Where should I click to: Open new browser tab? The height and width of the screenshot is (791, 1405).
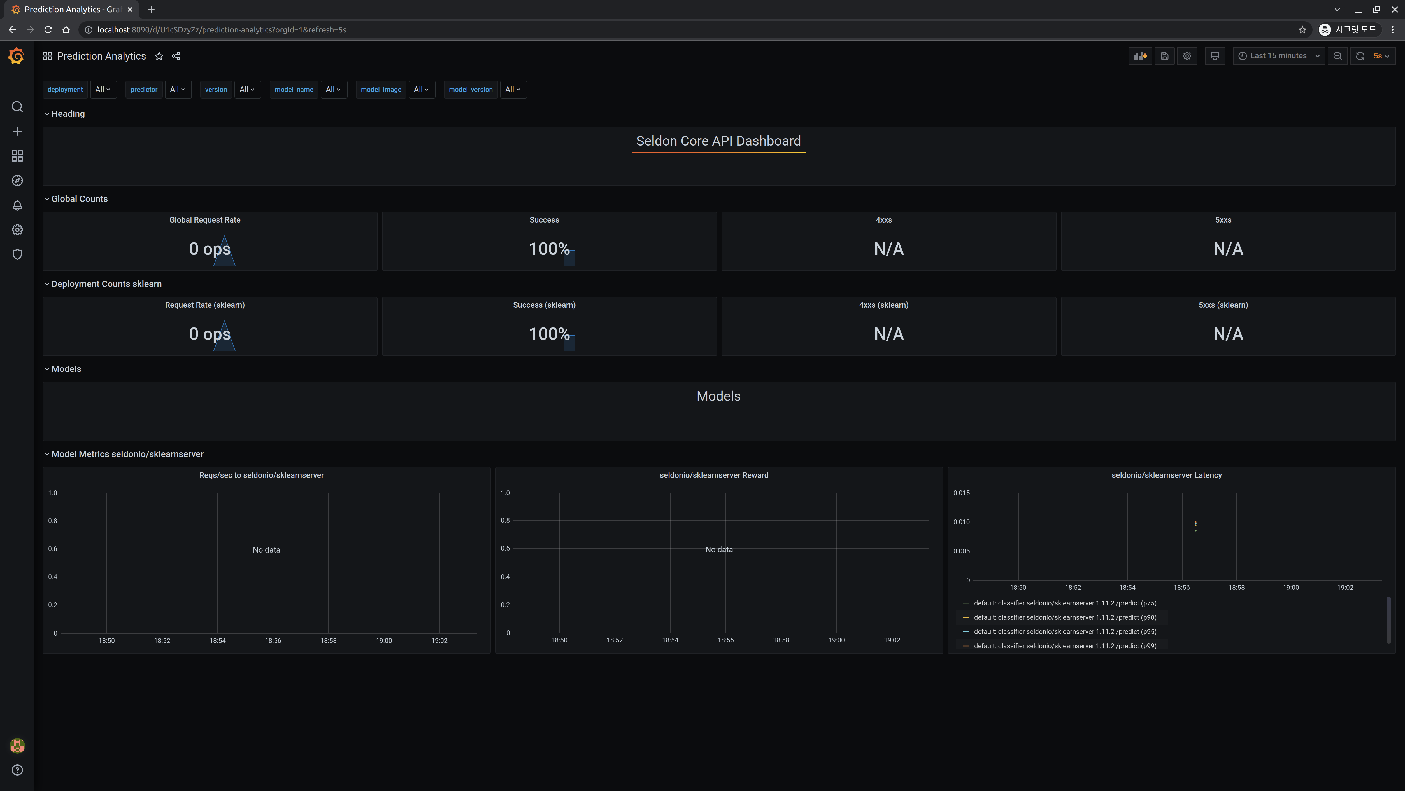pos(151,9)
